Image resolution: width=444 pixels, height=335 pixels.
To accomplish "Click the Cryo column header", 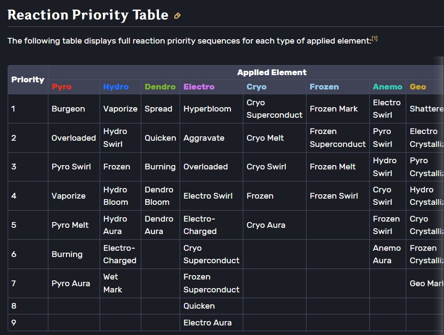I will coord(256,87).
